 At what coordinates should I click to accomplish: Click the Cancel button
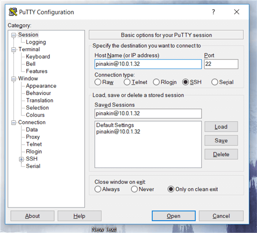[221, 216]
